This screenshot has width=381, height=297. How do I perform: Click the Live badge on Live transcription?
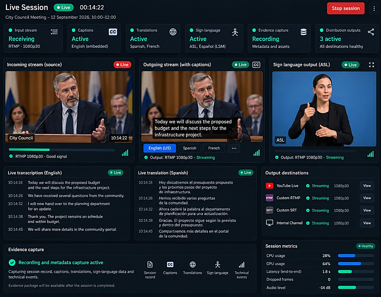[115, 172]
